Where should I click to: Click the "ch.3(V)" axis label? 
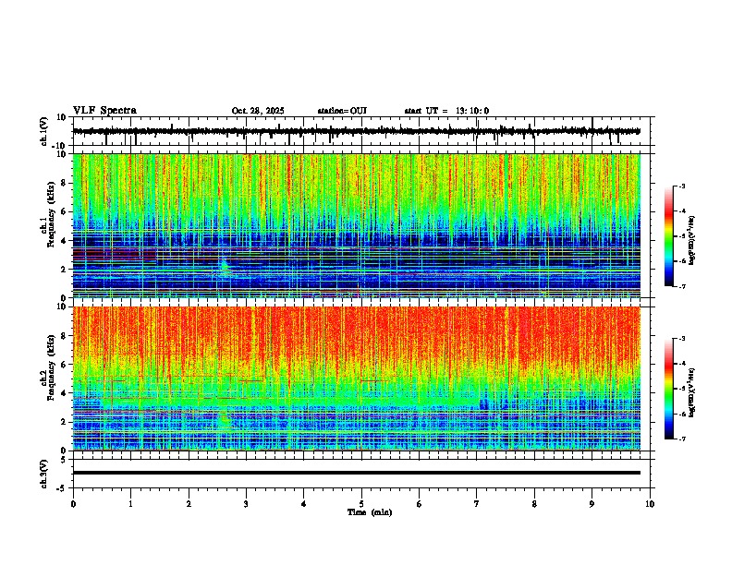pos(44,474)
